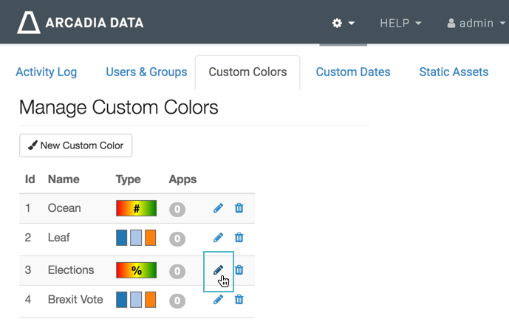This screenshot has height=333, width=509.
Task: Go to the Custom Dates tab
Action: (x=352, y=72)
